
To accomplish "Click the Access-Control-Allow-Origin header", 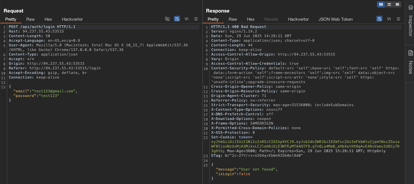I will (x=273, y=55).
